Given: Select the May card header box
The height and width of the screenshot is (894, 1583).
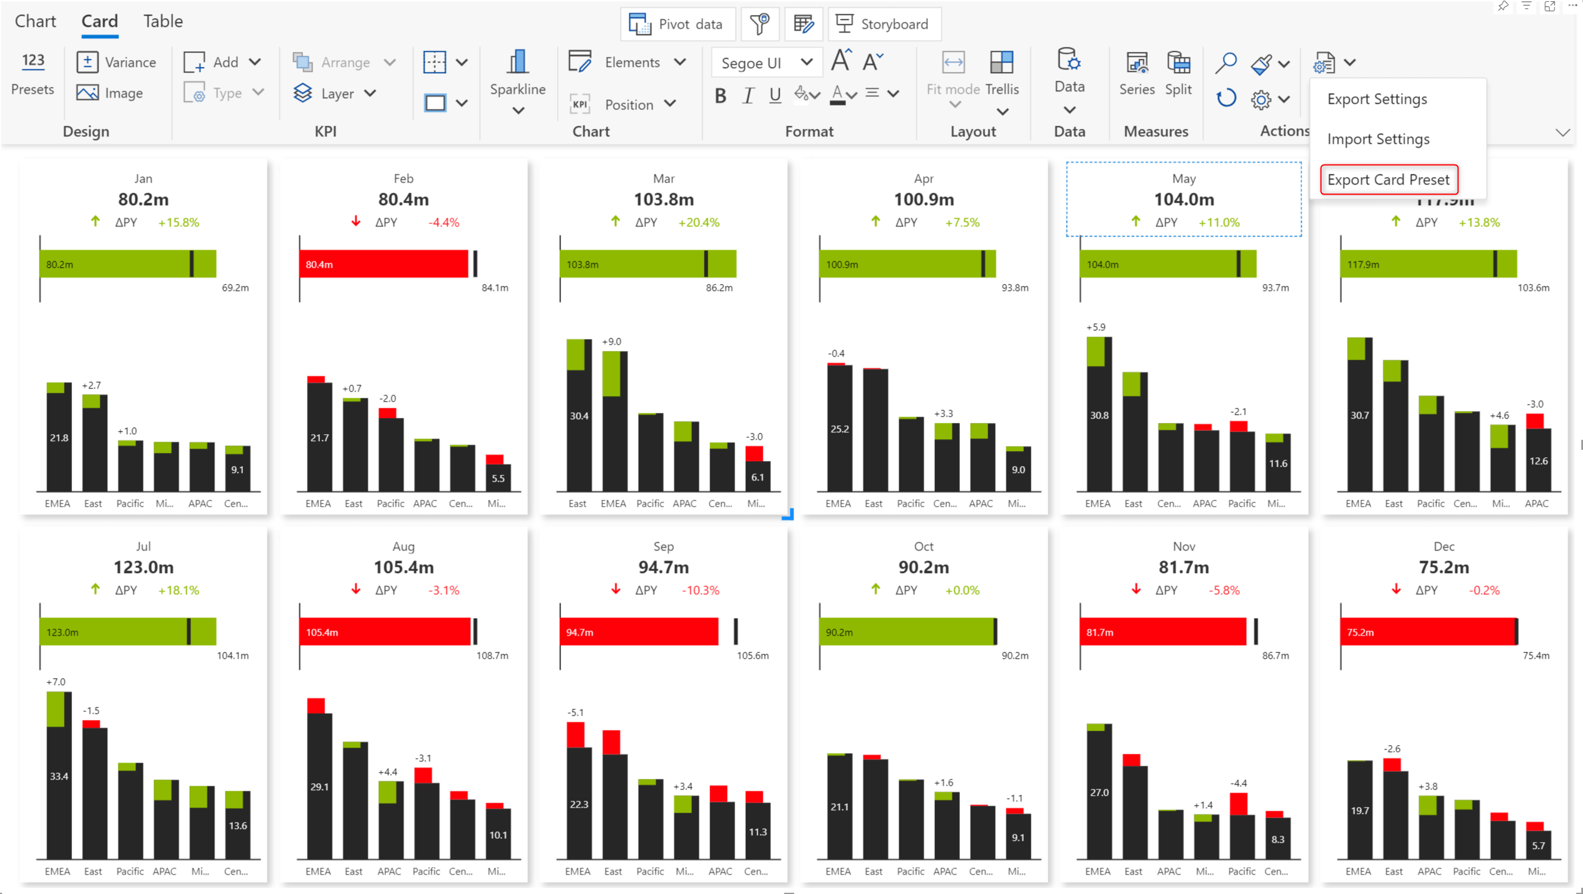Looking at the screenshot, I should point(1183,200).
